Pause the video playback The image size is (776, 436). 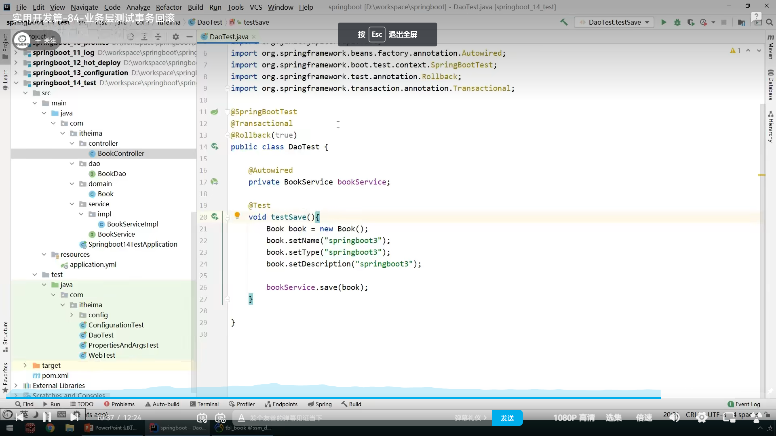(47, 417)
